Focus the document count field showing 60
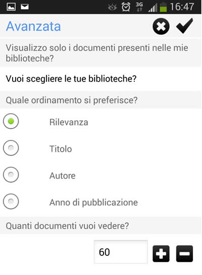This screenshot has height=275, width=202. pyautogui.click(x=121, y=252)
